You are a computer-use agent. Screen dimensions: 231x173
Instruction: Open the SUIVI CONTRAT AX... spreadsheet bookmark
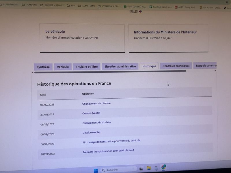pos(135,7)
